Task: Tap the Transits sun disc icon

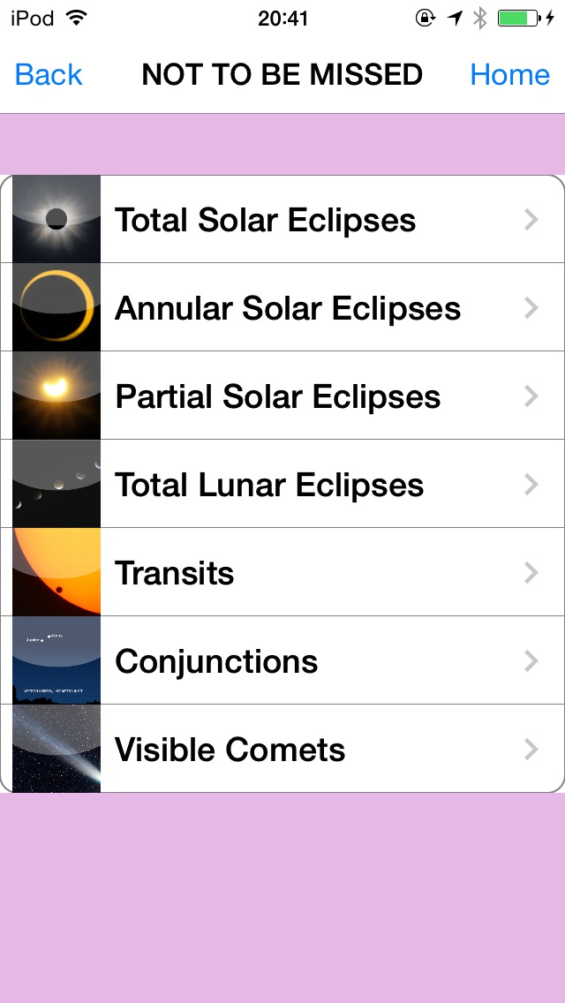Action: (x=56, y=572)
